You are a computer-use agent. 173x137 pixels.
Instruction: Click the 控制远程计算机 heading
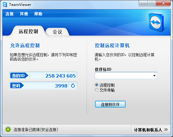pos(112,46)
